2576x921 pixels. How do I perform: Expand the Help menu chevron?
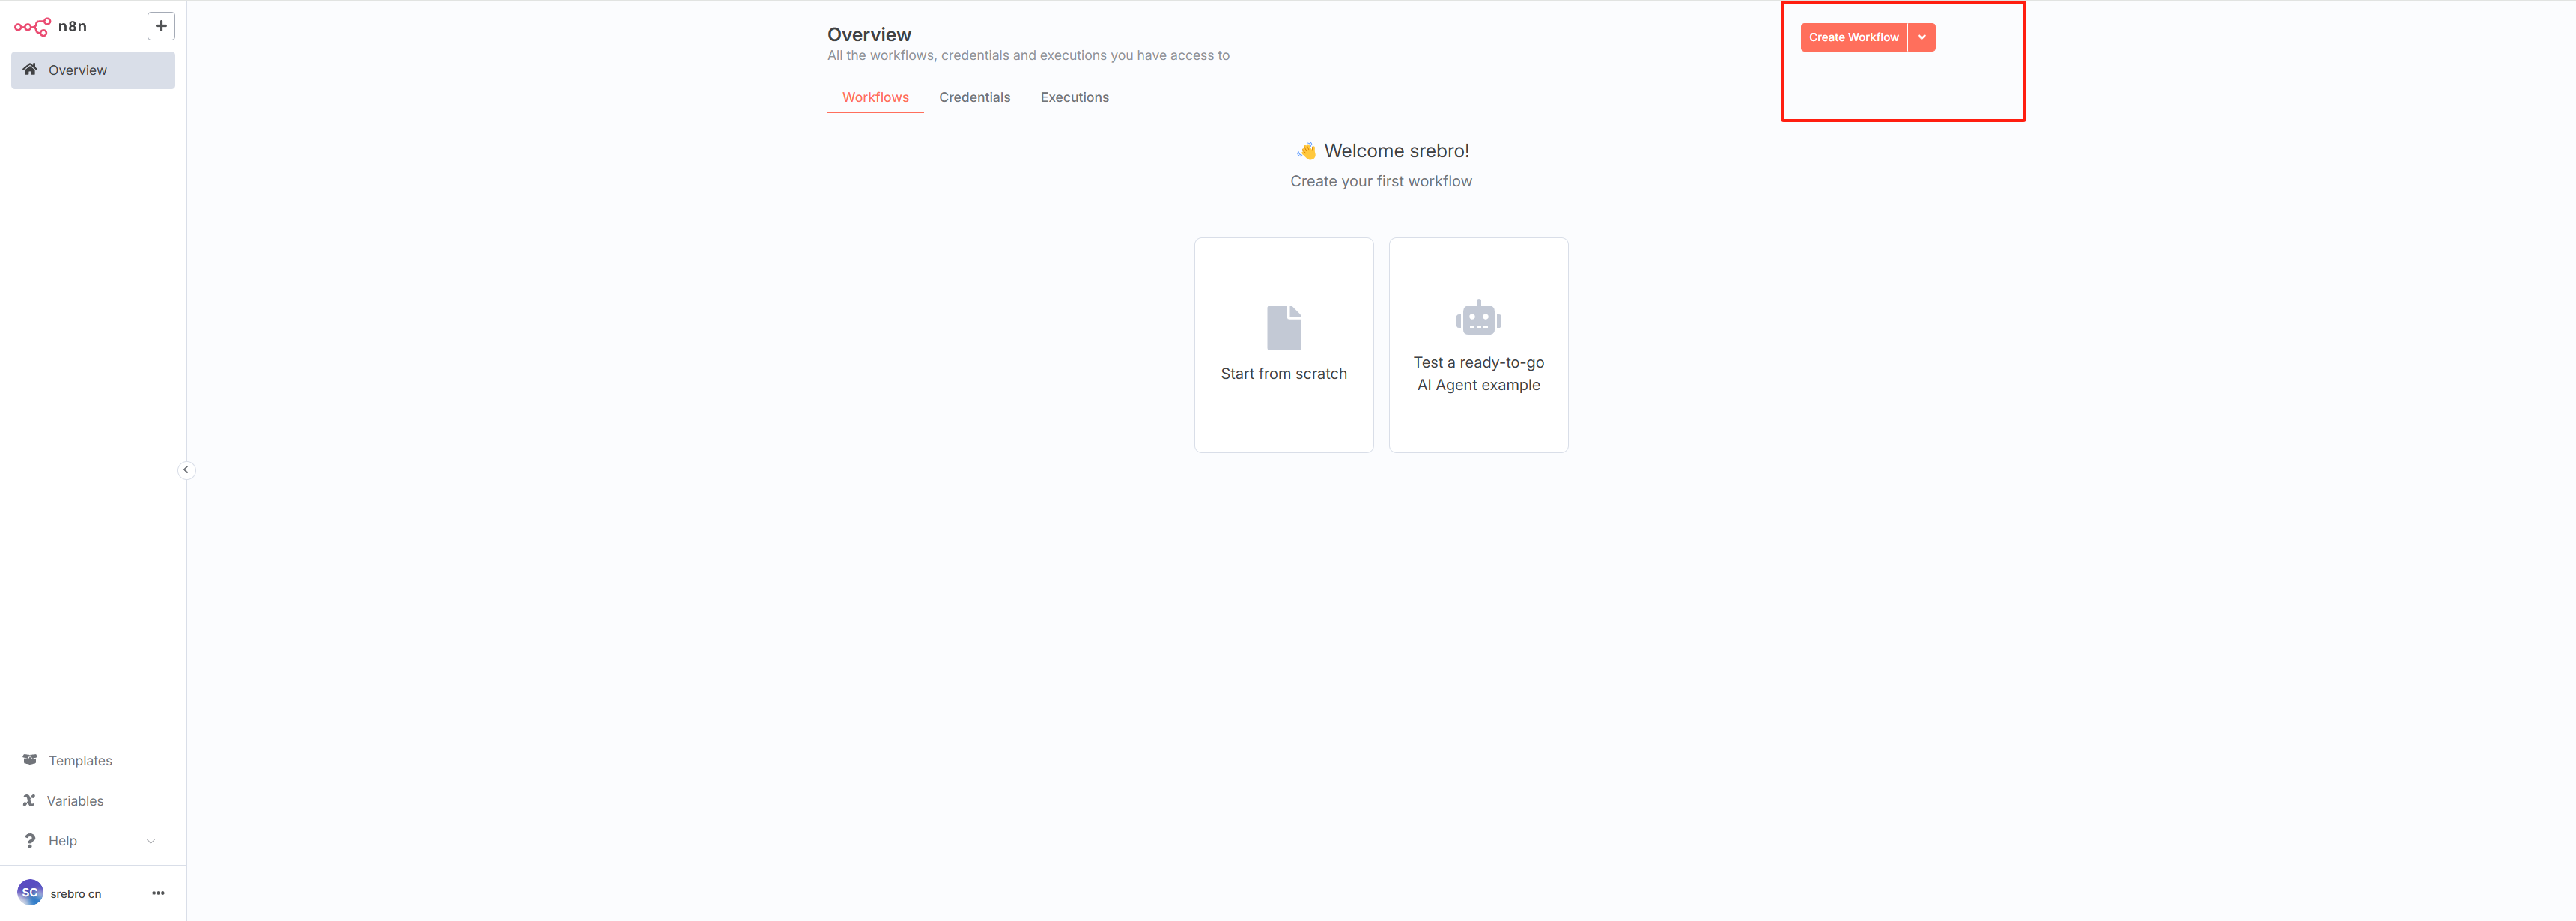coord(151,841)
